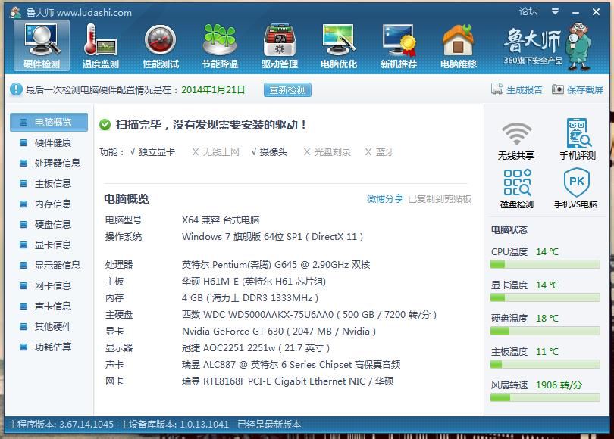Open the 新机推荐 recommendation icon
The image size is (614, 439).
[x=399, y=45]
